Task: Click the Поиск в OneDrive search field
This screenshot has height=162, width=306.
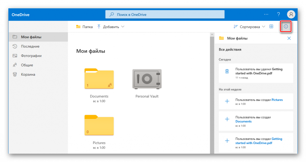Action: (x=165, y=14)
